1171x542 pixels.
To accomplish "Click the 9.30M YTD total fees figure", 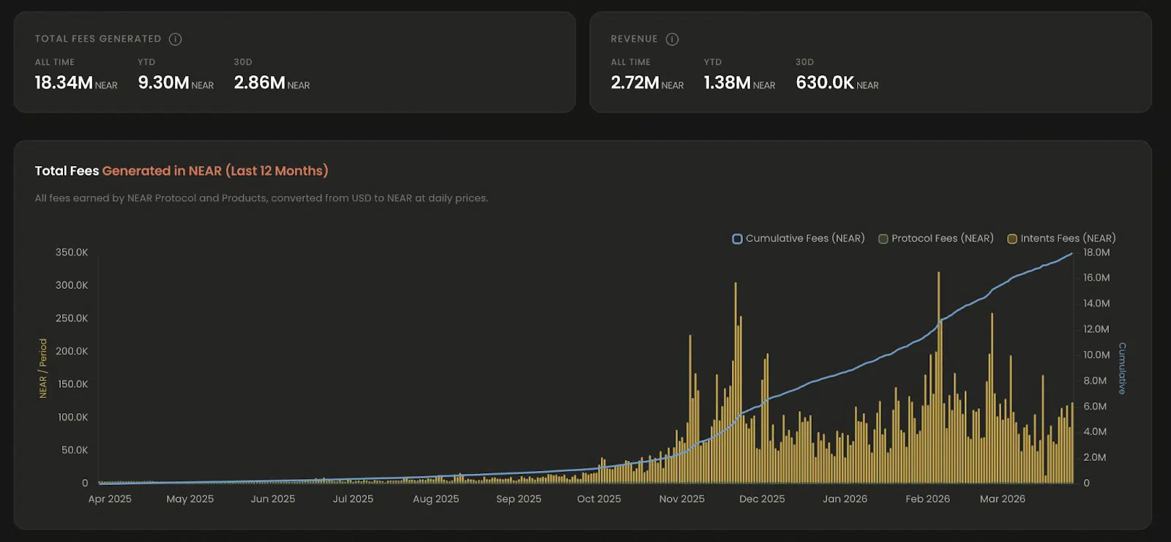I will 163,83.
